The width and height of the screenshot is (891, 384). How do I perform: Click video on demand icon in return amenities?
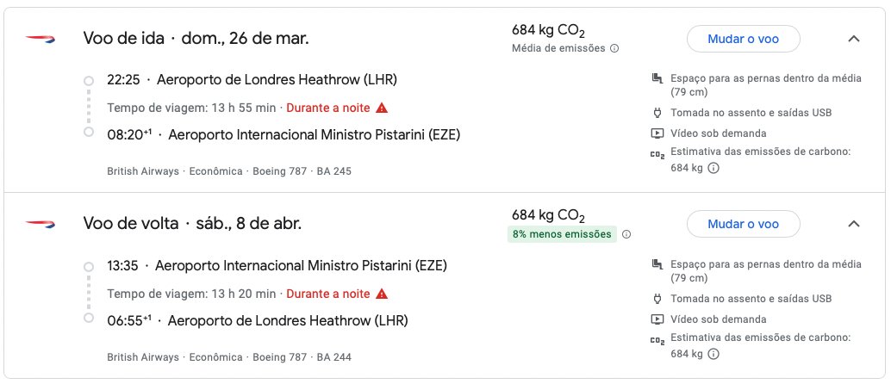tap(657, 319)
